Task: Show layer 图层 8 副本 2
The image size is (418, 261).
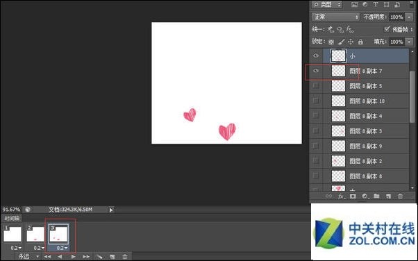Action: [316, 161]
